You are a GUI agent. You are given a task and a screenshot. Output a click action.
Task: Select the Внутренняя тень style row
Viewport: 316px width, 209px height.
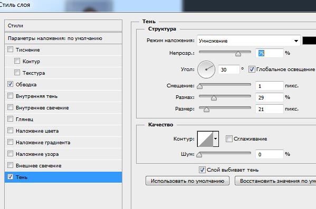pos(63,96)
